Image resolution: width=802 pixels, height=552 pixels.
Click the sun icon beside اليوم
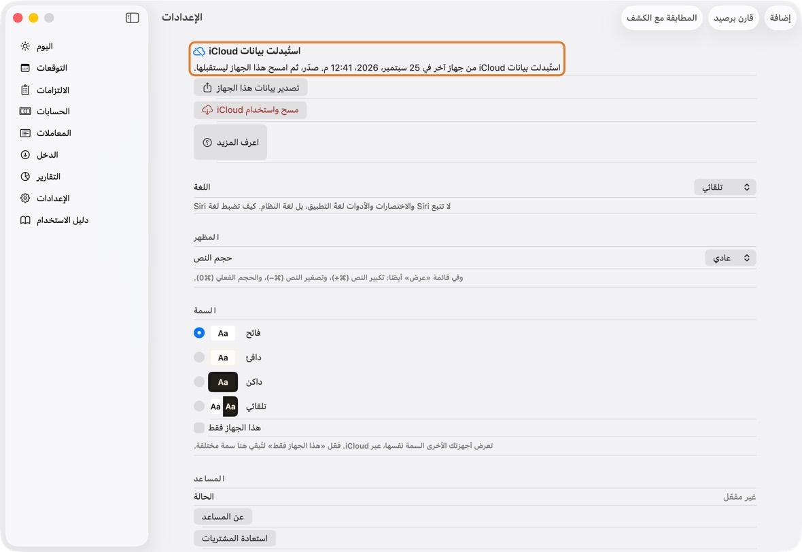[25, 46]
